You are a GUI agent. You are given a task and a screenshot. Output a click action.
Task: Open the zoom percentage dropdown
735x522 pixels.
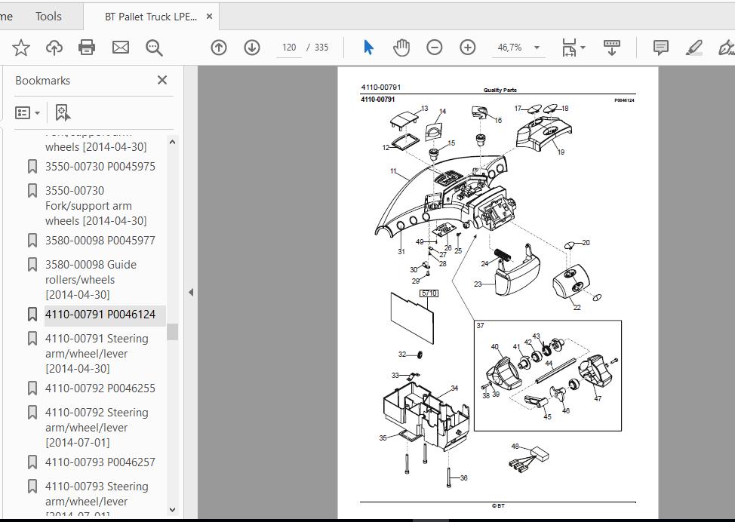[x=537, y=48]
